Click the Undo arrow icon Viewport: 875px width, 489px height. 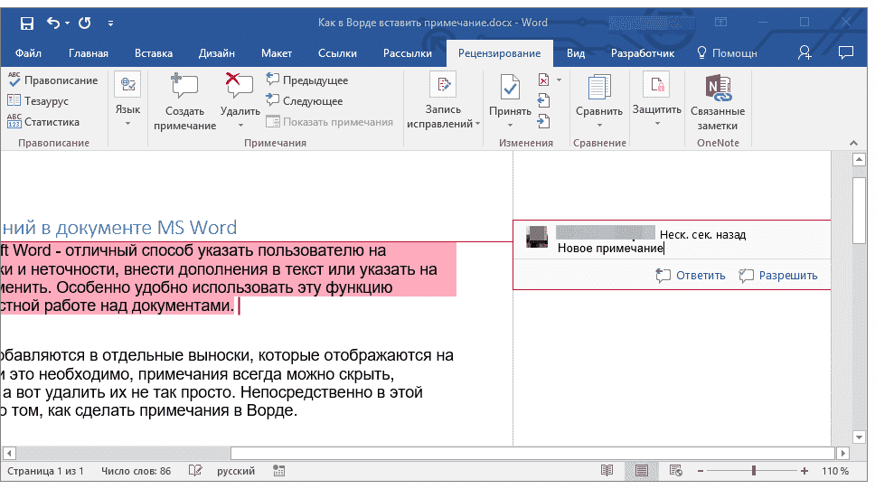[52, 23]
